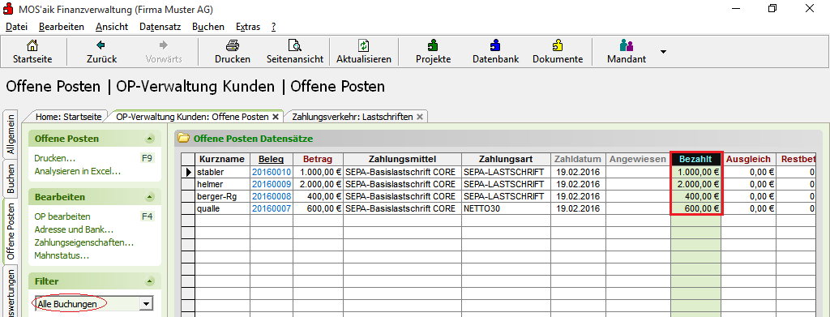Image resolution: width=830 pixels, height=317 pixels.
Task: Open Beleg link 20160010
Action: tap(272, 172)
